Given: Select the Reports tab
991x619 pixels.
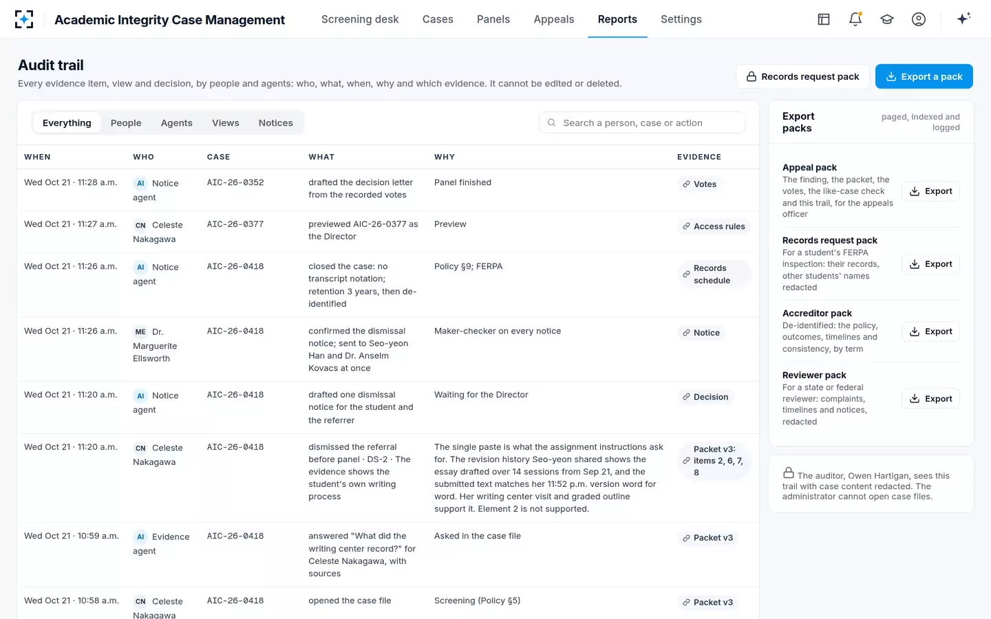Looking at the screenshot, I should 617,19.
